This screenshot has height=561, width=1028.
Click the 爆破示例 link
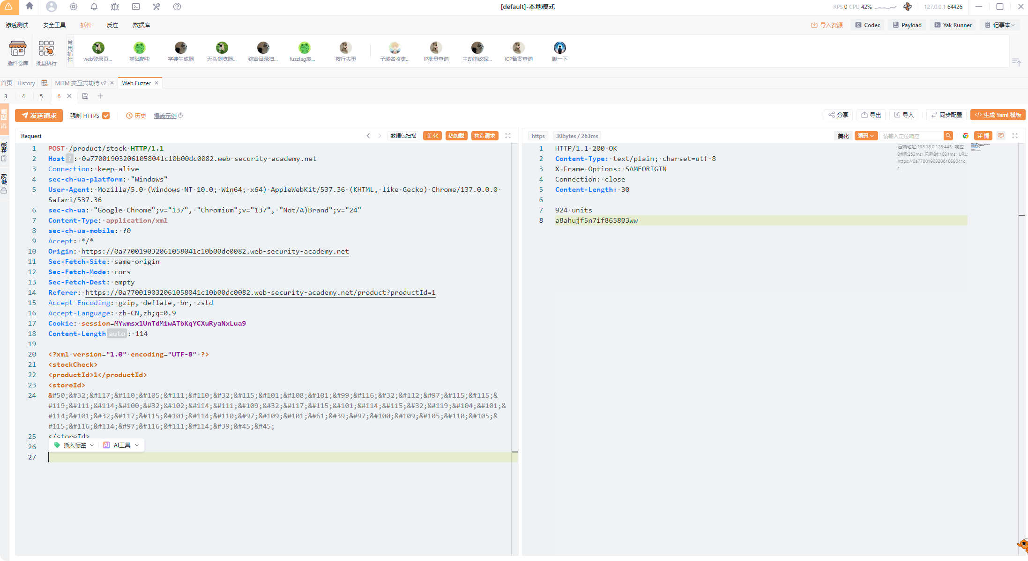(165, 116)
